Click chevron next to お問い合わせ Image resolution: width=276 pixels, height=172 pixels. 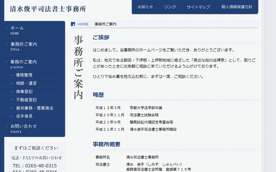click(7, 126)
